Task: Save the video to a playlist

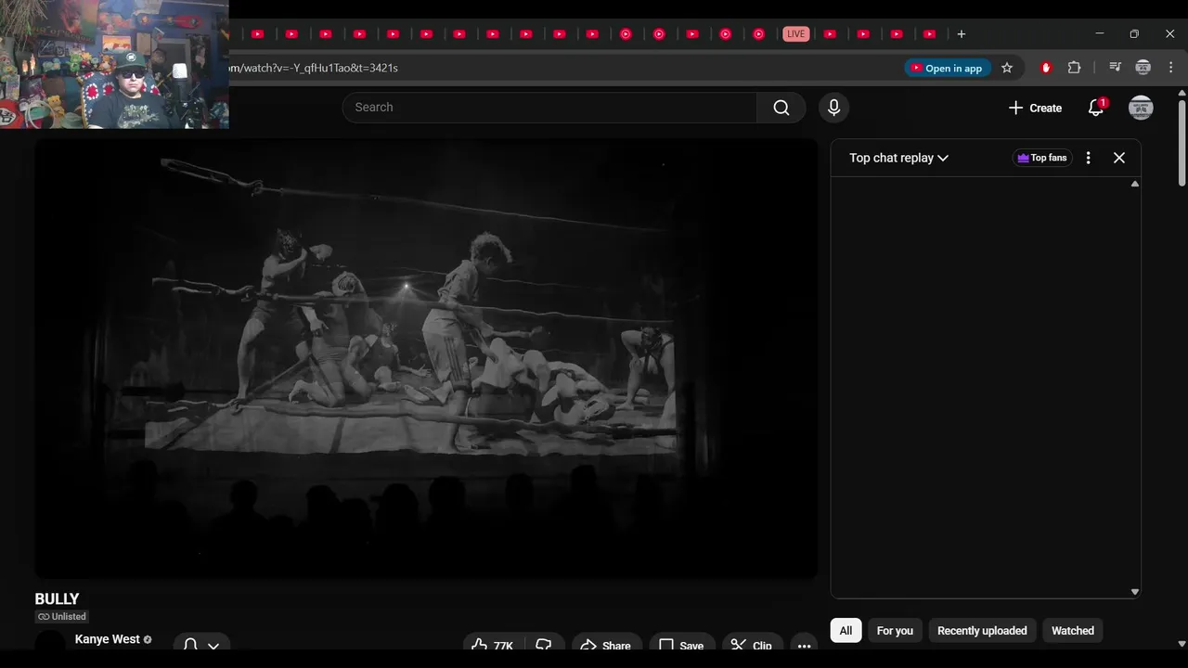Action: tap(681, 645)
